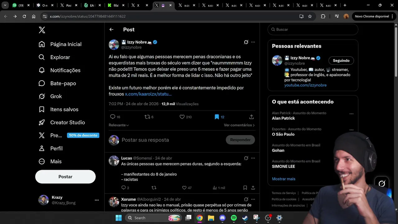The image size is (398, 224).
Task: Open Bate-papo messages
Action: click(57, 83)
